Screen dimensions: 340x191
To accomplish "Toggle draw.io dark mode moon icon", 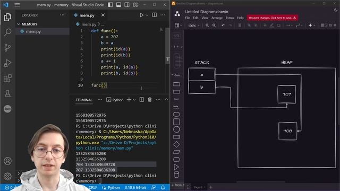I will (336, 10).
